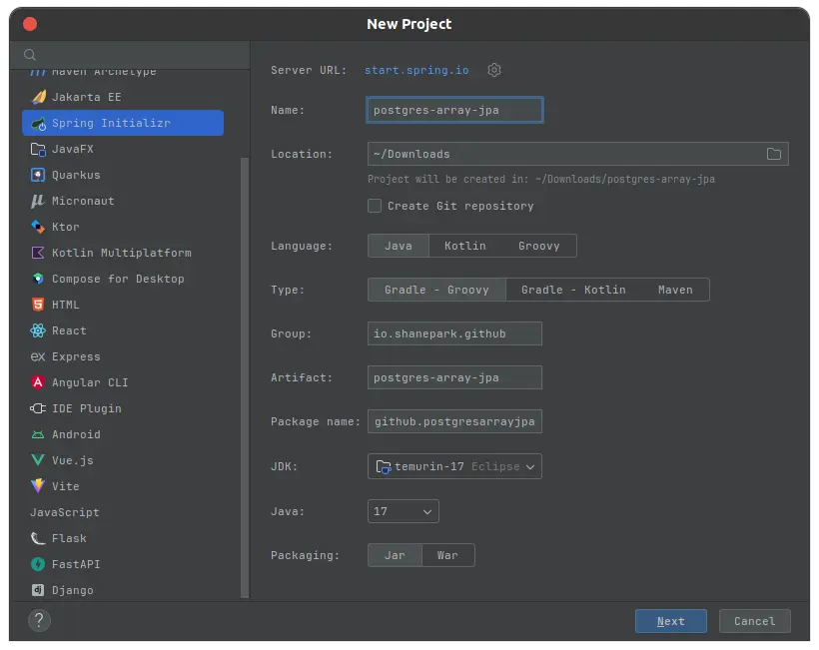Select Micronaut generator in list
819x650 pixels.
point(123,201)
